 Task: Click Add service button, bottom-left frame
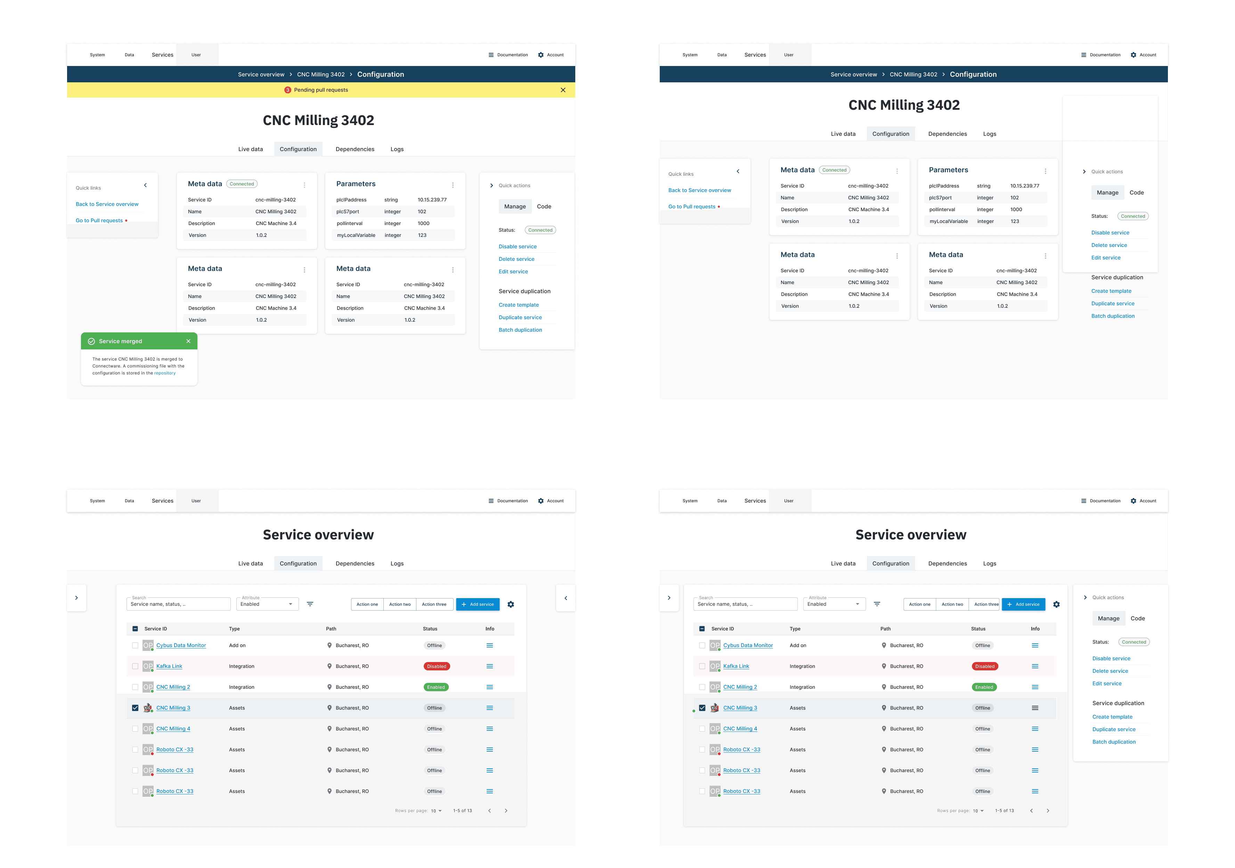pyautogui.click(x=478, y=604)
